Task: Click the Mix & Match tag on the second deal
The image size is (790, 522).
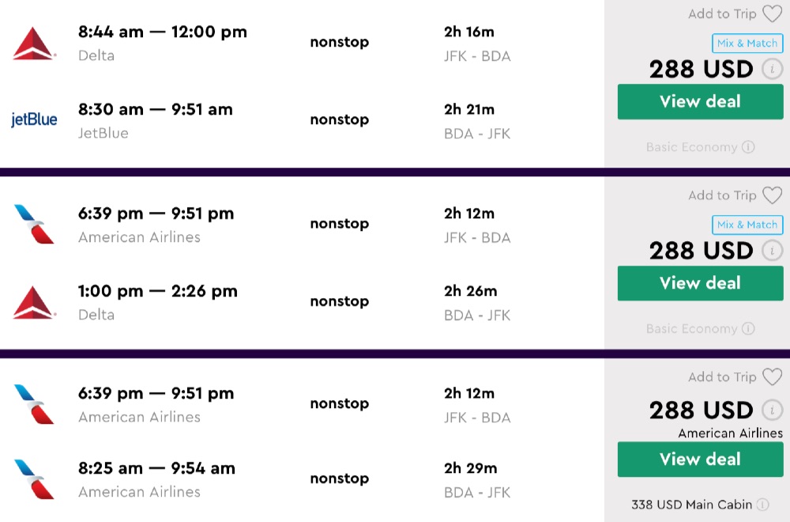Action: pyautogui.click(x=747, y=225)
